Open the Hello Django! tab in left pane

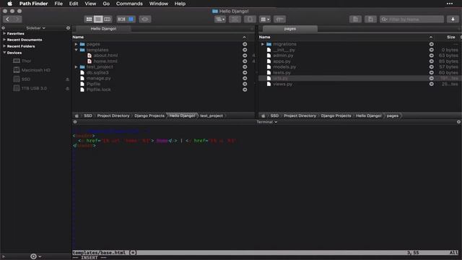click(103, 29)
